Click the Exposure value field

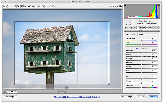tap(154, 51)
